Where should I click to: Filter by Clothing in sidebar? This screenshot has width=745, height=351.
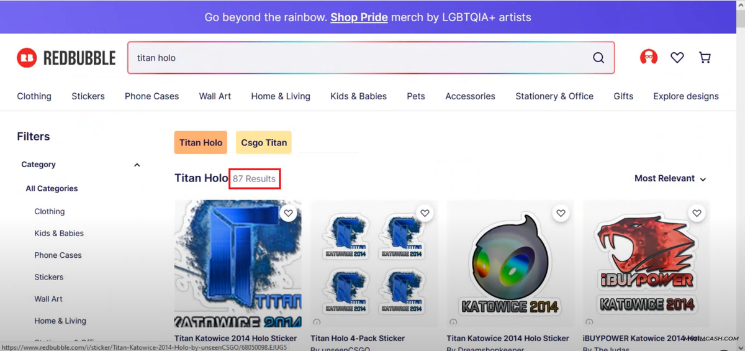pos(50,212)
